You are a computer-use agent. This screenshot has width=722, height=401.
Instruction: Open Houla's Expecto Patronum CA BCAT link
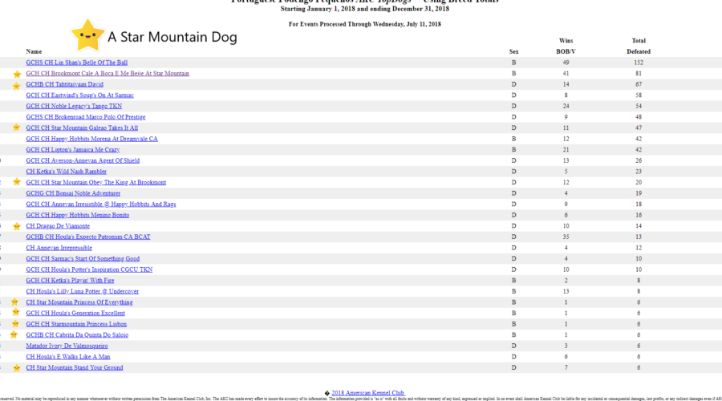tap(88, 237)
